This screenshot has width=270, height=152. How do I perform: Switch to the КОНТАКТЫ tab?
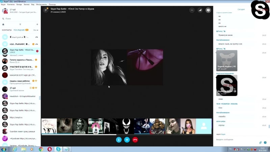[x=7, y=30]
